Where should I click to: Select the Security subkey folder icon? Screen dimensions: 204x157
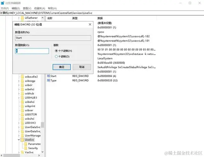26,148
